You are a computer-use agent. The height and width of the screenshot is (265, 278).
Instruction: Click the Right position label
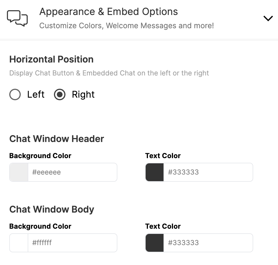click(83, 94)
